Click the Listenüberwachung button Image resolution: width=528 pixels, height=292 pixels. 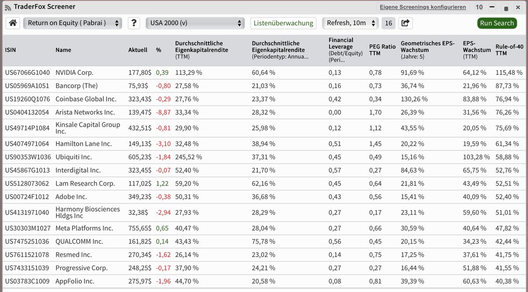[x=283, y=23]
